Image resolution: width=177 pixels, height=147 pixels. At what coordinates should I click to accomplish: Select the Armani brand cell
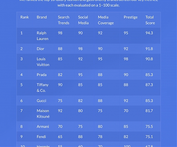click(43, 127)
